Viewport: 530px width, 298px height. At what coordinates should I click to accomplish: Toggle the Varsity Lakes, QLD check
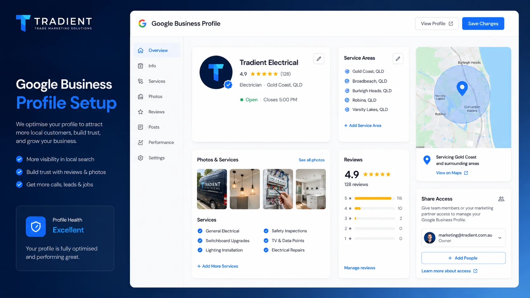coord(347,110)
